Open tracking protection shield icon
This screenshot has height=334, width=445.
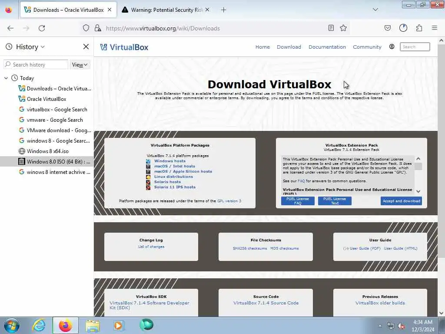click(x=86, y=28)
